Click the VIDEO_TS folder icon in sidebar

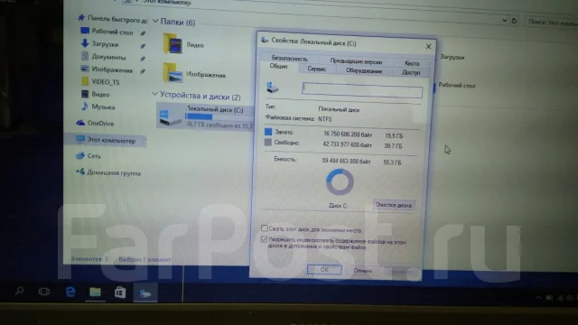pyautogui.click(x=85, y=81)
